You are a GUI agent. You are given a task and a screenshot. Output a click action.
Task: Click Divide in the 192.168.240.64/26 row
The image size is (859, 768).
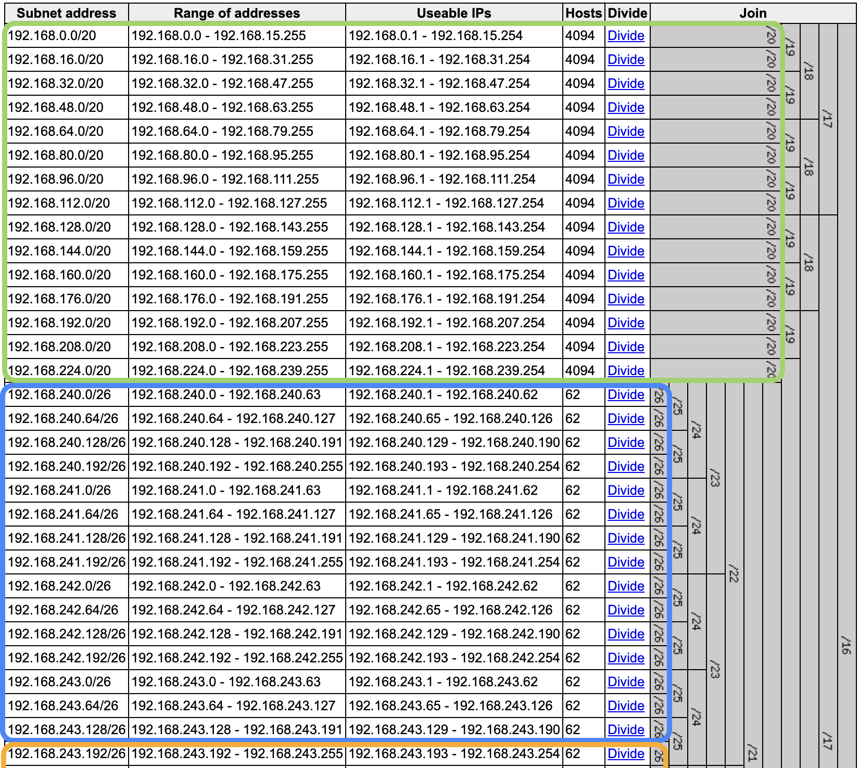pyautogui.click(x=626, y=418)
